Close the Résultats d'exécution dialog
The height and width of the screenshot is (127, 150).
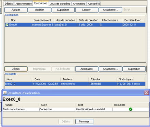point(146,93)
